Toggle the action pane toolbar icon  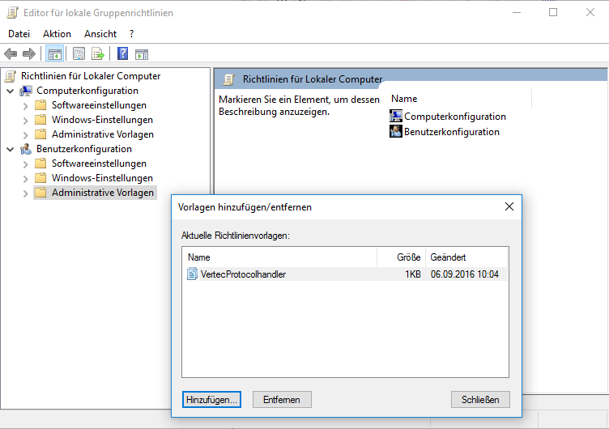142,54
